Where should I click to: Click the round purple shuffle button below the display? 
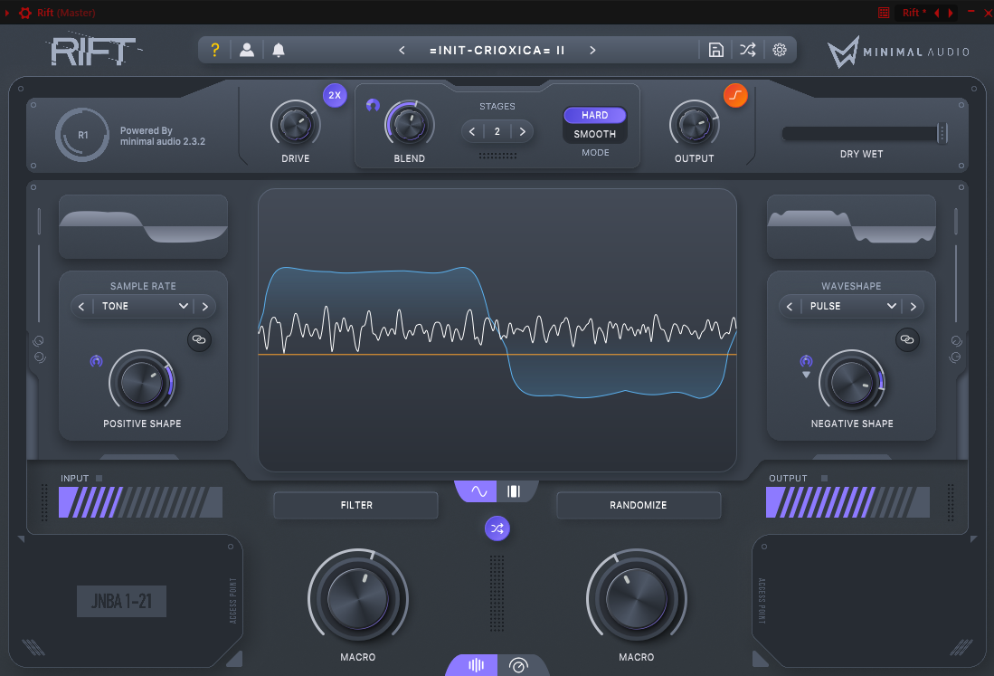tap(497, 528)
